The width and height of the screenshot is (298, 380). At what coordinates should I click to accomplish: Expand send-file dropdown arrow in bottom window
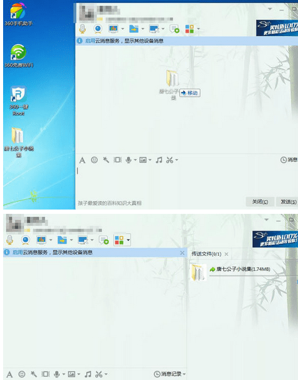[x=71, y=240]
